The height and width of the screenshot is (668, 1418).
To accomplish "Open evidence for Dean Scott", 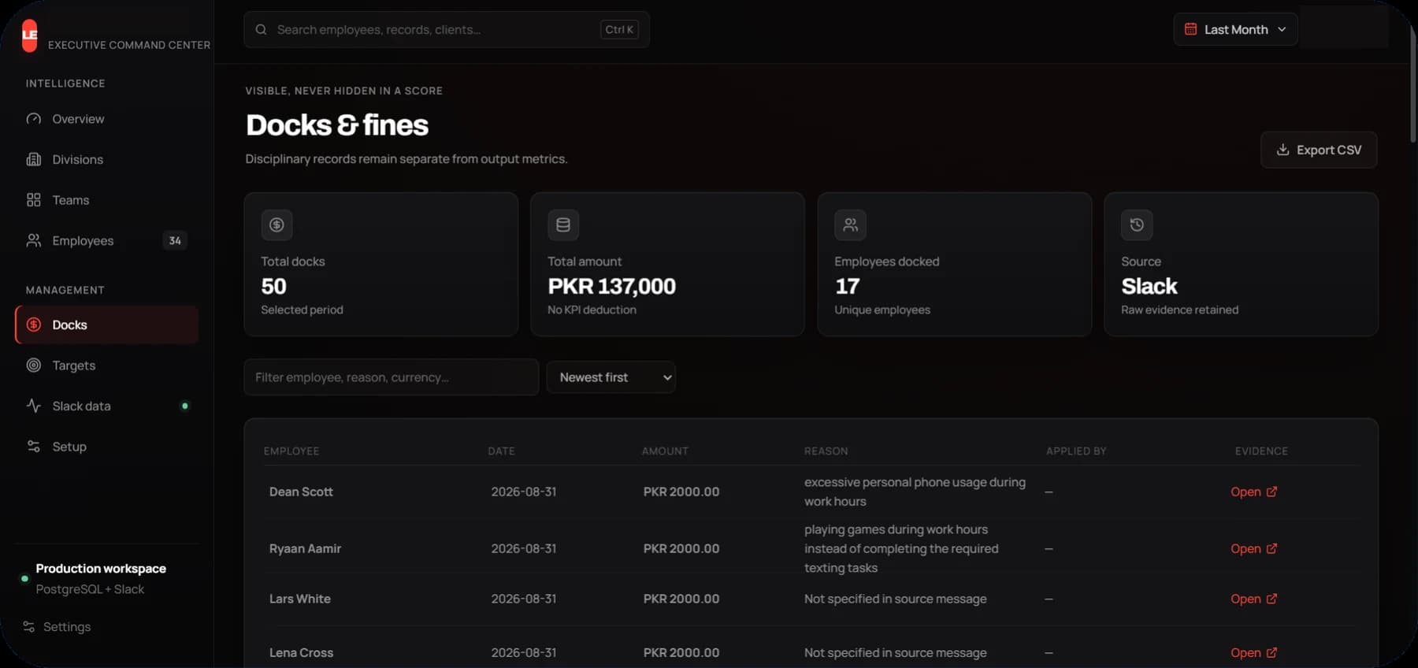I will (x=1253, y=492).
